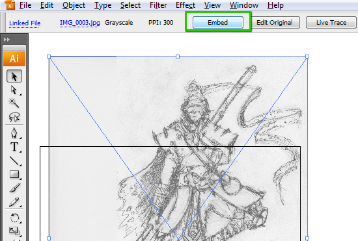The width and height of the screenshot is (358, 241).
Task: Click the top-center selection handle of the image
Action: tap(178, 57)
